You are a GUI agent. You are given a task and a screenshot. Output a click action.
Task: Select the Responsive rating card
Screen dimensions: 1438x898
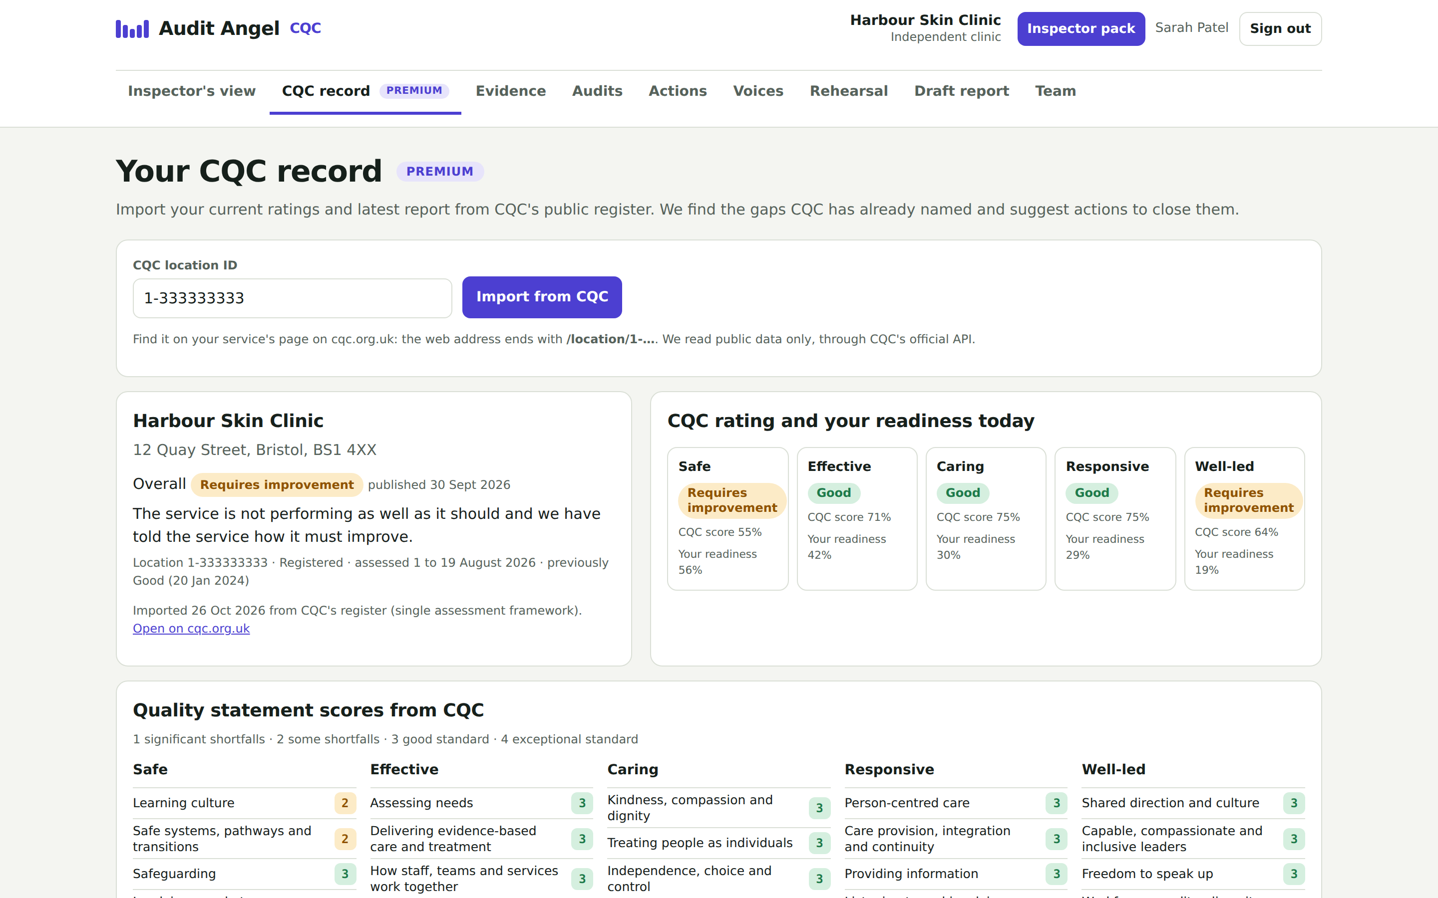pos(1115,518)
